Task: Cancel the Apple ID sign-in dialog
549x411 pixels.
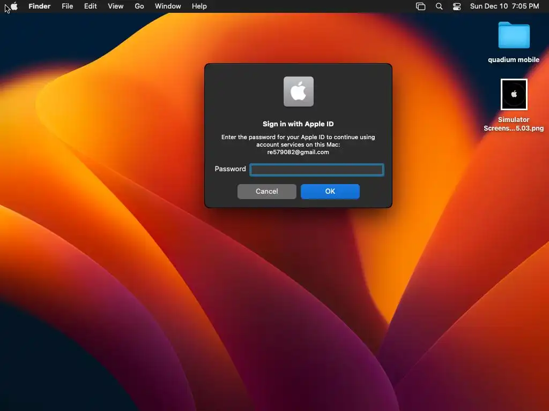Action: click(x=267, y=192)
